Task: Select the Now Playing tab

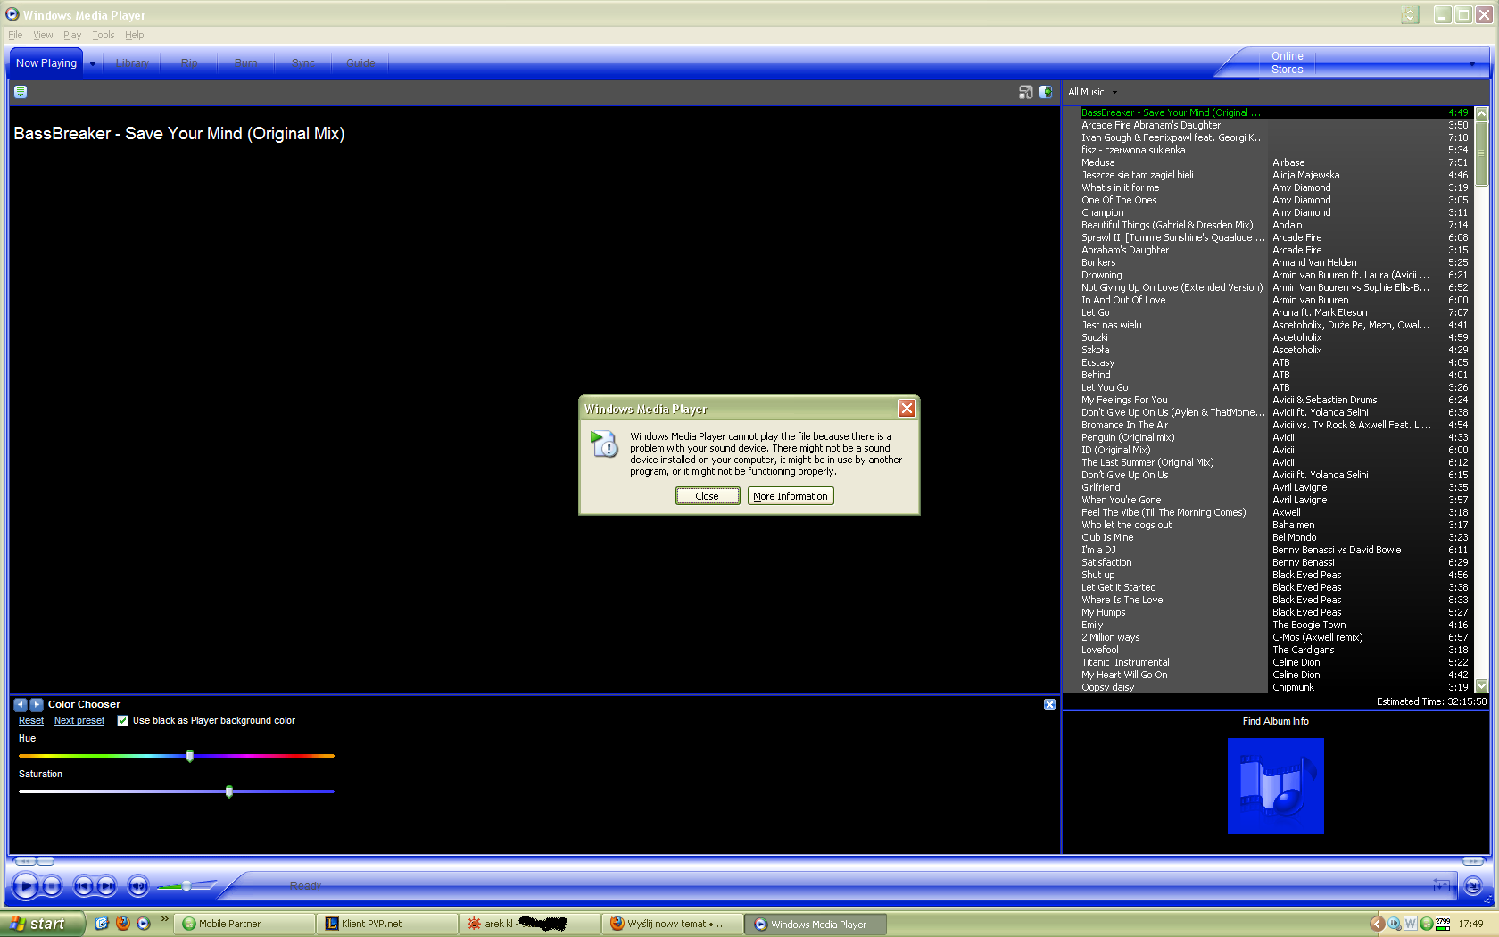Action: click(x=46, y=63)
